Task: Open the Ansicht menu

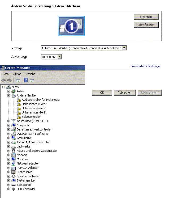Action: pyautogui.click(x=30, y=74)
